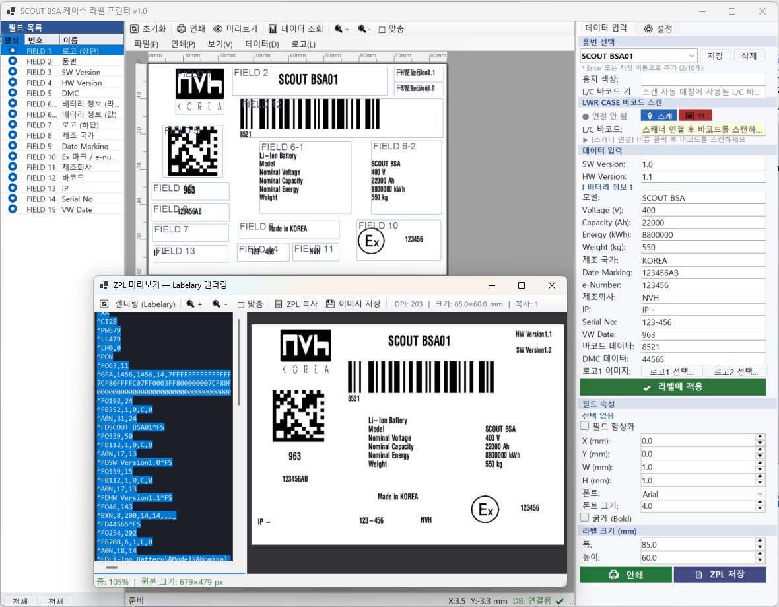Click the 삭제 button next to 품번
The width and height of the screenshot is (779, 607).
(749, 55)
